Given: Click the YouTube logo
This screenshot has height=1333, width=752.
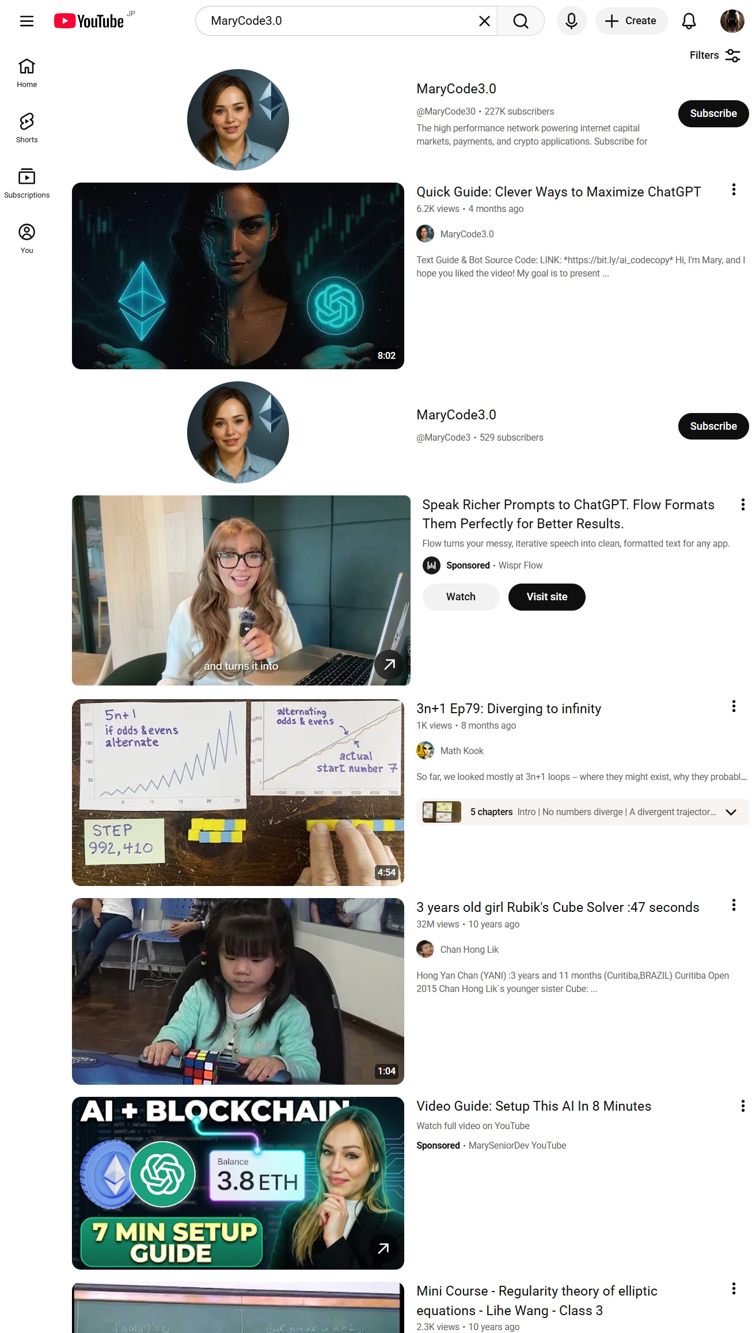Looking at the screenshot, I should point(89,21).
